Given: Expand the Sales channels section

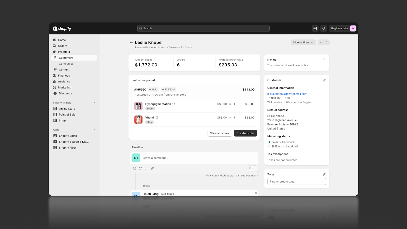Looking at the screenshot, I should pos(94,103).
